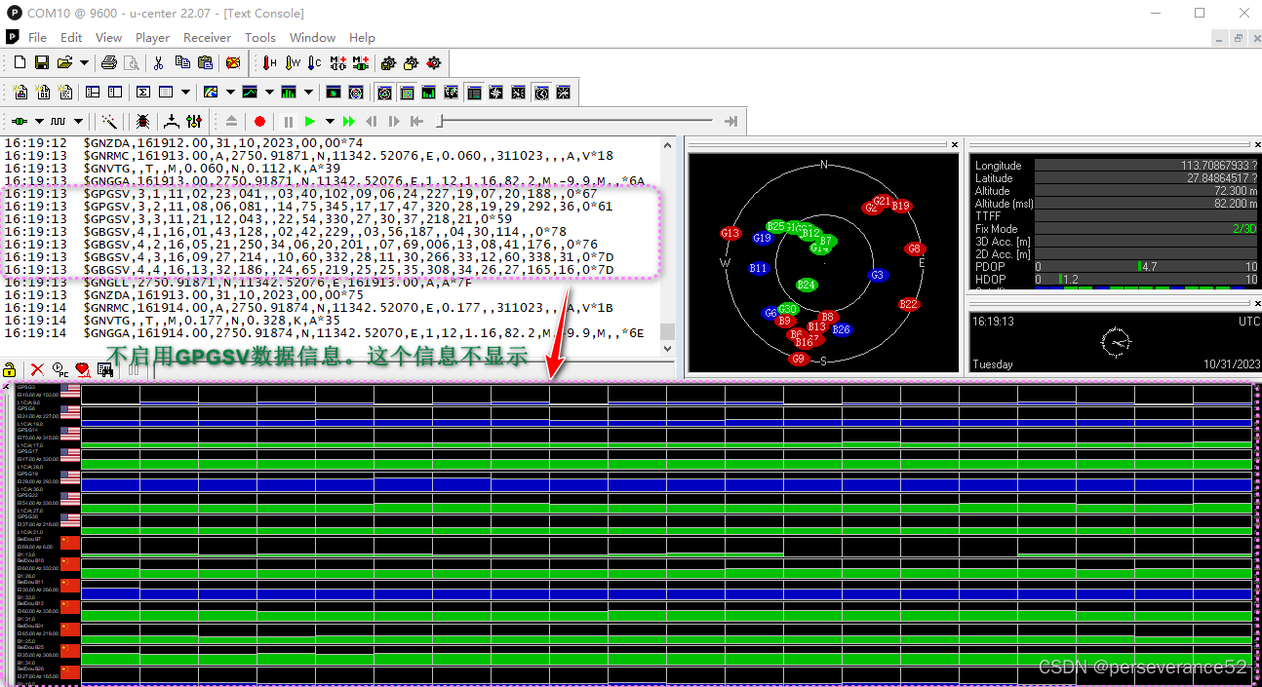Toggle the data table docking window

click(475, 93)
